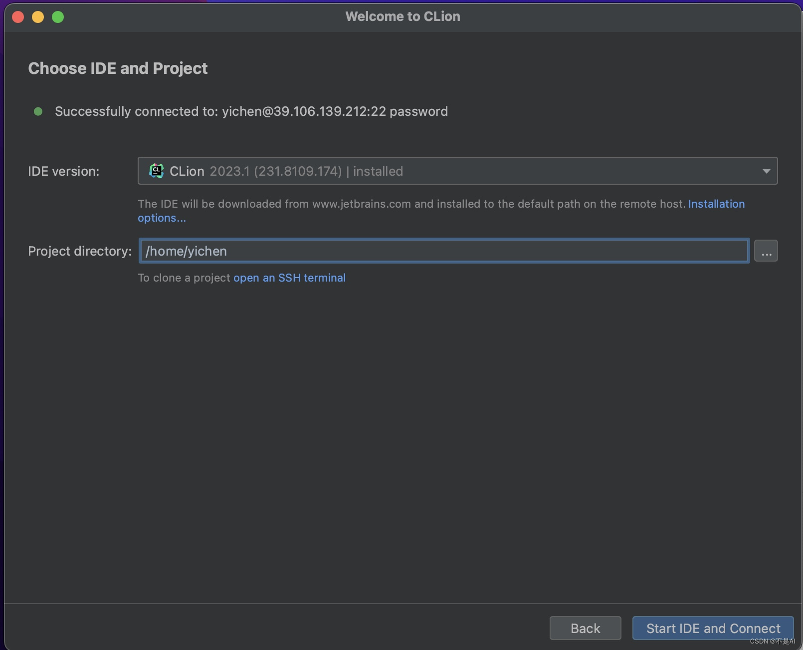
Task: Click the "Choose IDE and Project" heading
Action: (x=118, y=68)
